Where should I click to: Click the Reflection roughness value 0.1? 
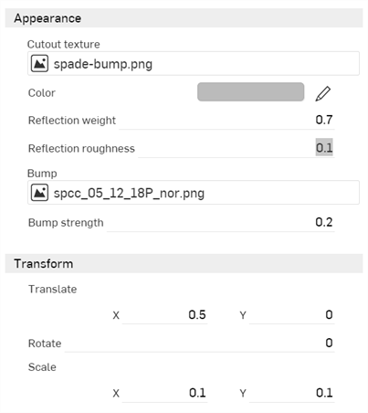pos(324,148)
